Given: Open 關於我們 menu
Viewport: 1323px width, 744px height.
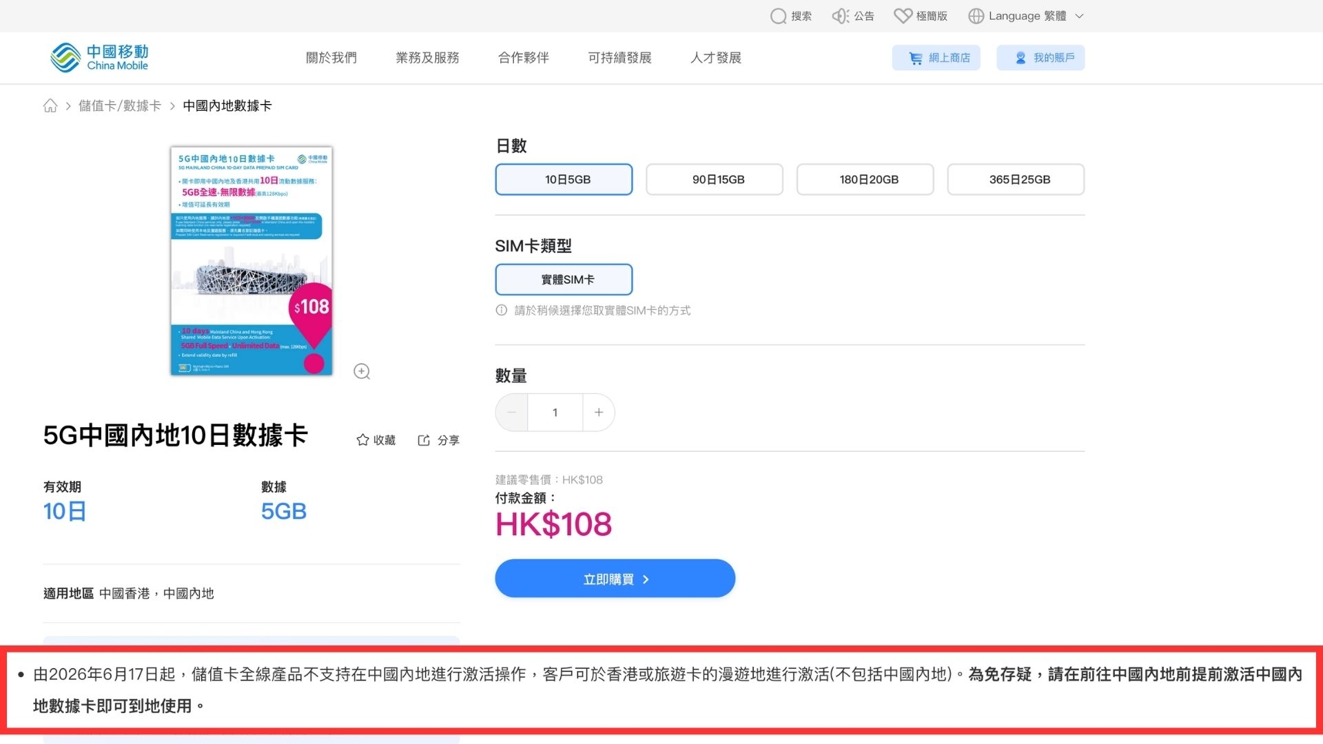Looking at the screenshot, I should pos(331,58).
